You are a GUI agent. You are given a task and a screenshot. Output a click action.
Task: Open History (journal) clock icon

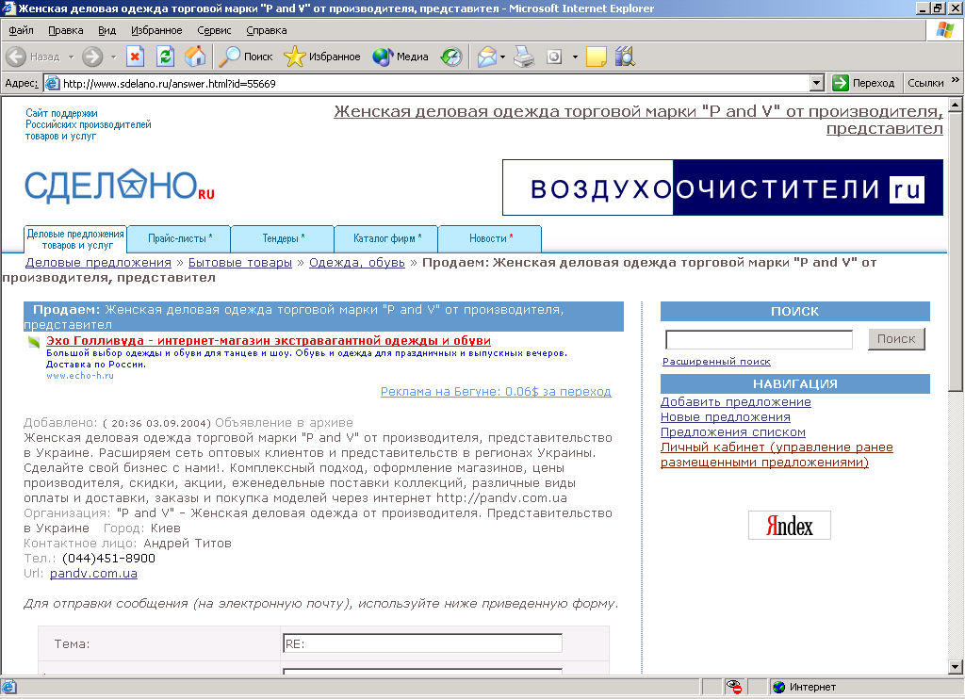tap(451, 57)
